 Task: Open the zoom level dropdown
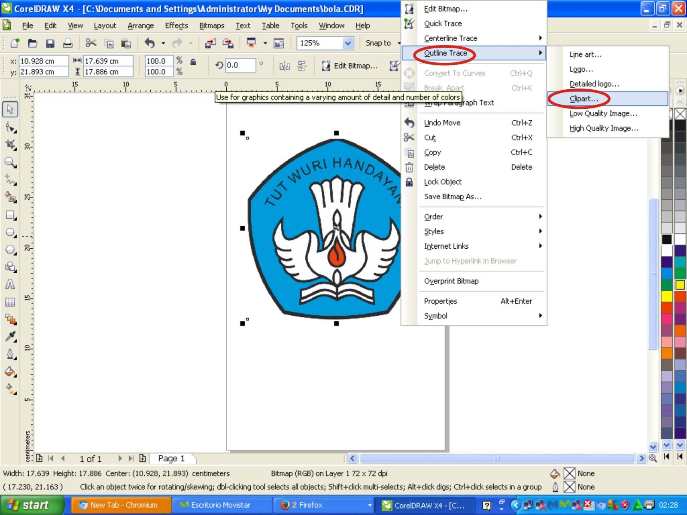point(348,43)
